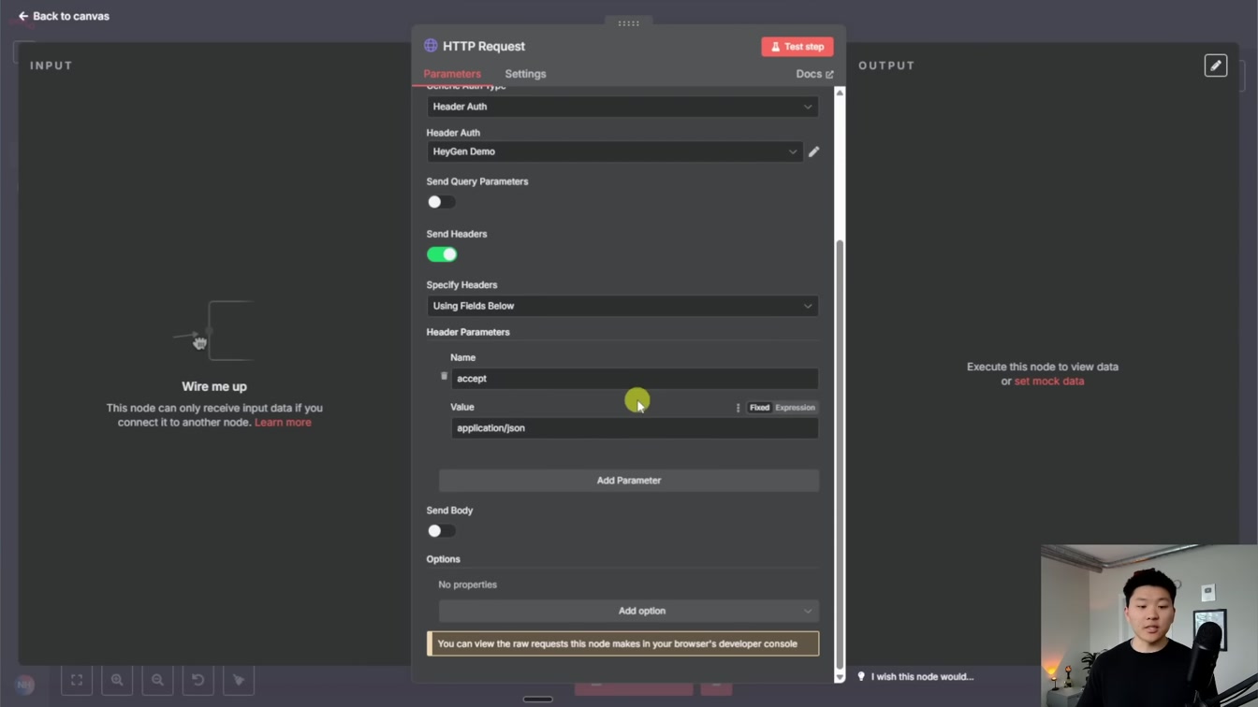Select the Parameters tab

coord(452,74)
